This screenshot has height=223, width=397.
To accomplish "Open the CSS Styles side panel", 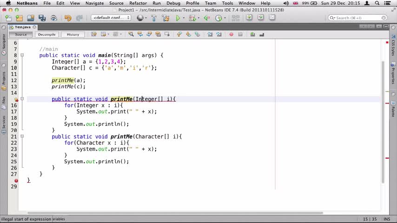I will [393, 45].
